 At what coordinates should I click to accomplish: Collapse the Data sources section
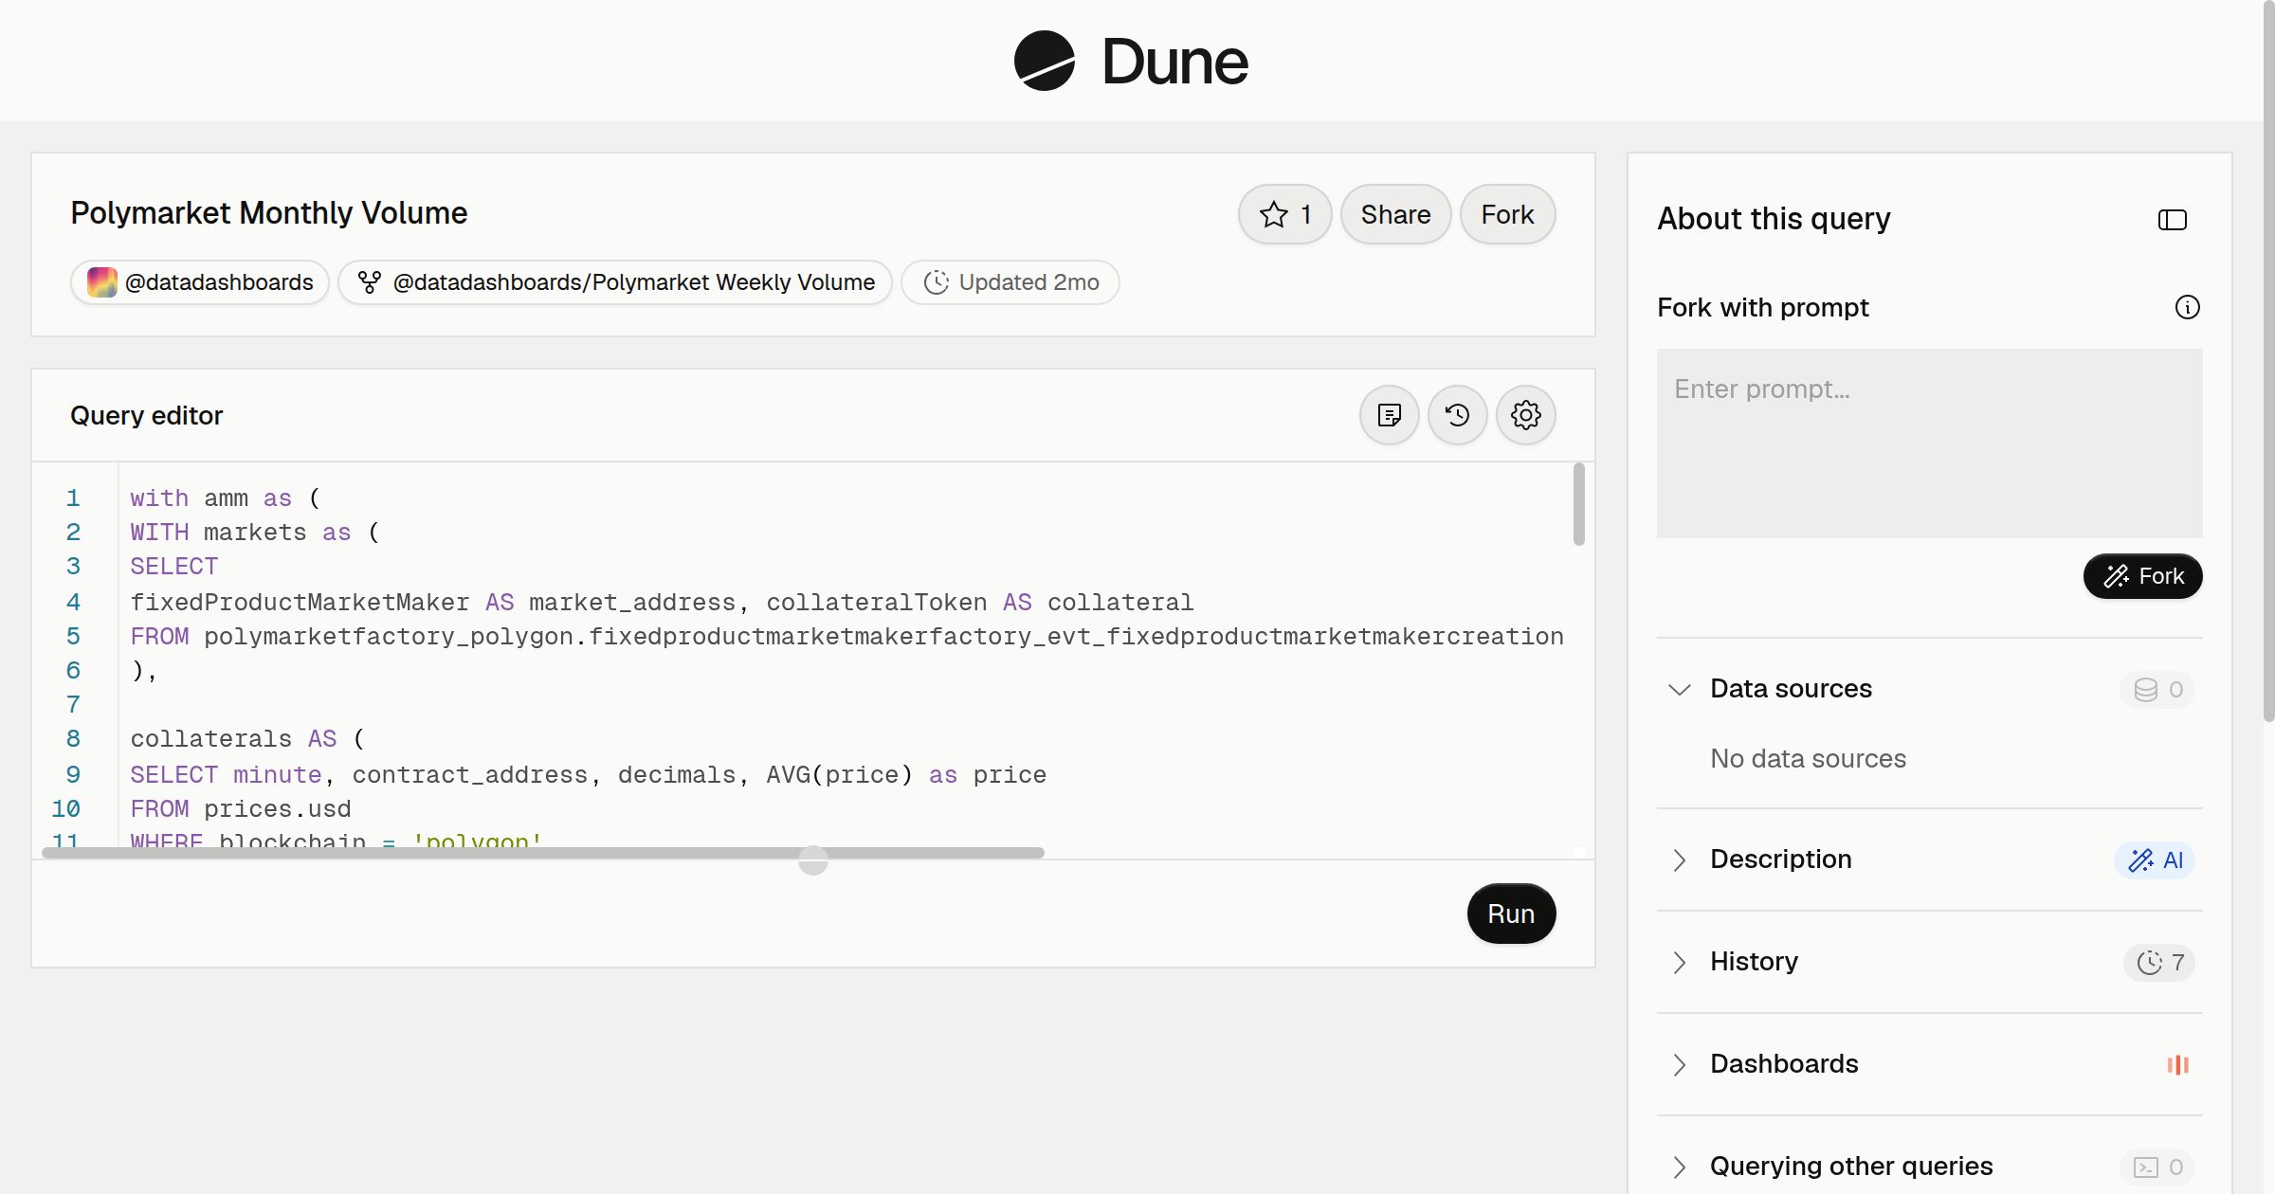1679,689
